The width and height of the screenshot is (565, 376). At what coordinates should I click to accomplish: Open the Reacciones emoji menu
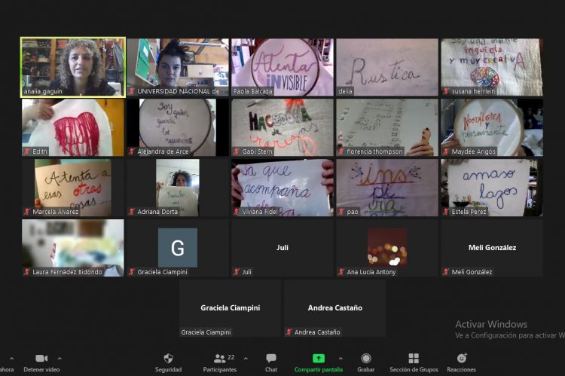461,359
